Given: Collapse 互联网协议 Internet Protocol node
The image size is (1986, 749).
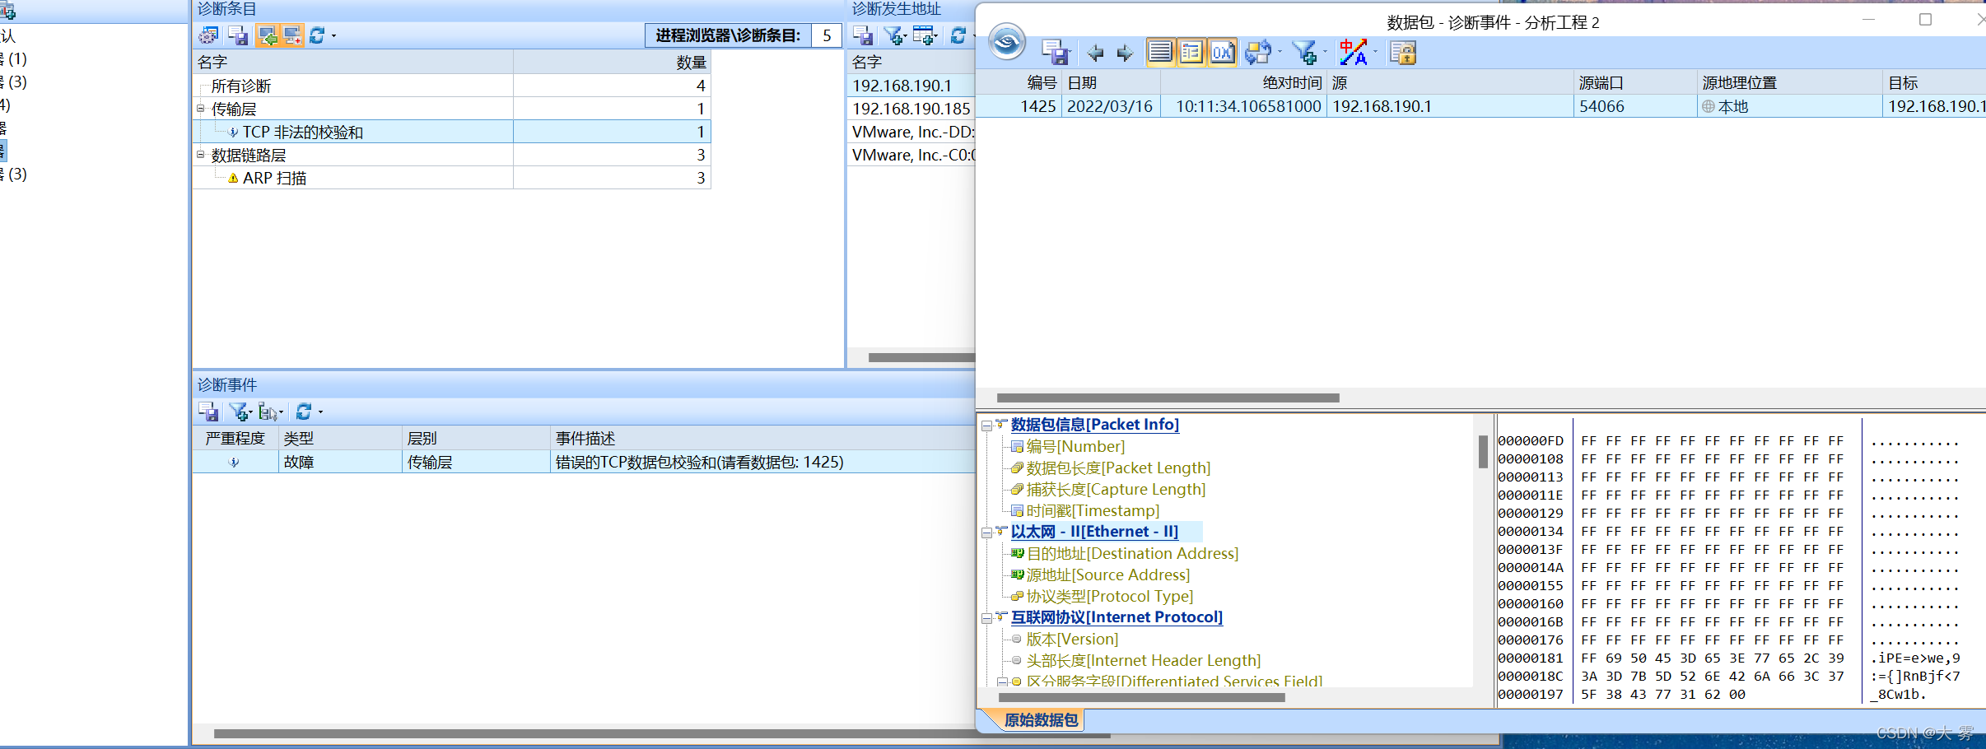Looking at the screenshot, I should coord(986,618).
